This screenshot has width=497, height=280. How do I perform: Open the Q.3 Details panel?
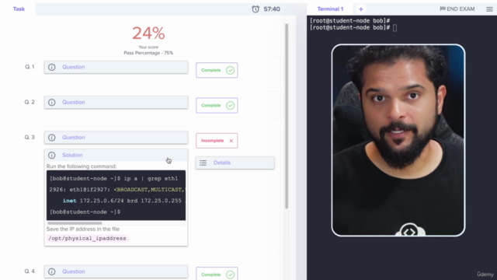pyautogui.click(x=235, y=163)
